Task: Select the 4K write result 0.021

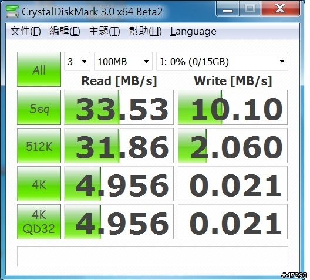Action: click(x=232, y=184)
